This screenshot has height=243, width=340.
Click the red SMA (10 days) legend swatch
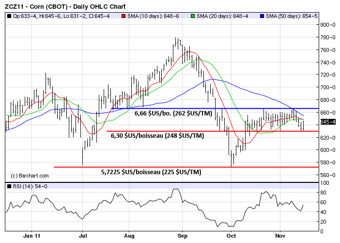pos(124,16)
